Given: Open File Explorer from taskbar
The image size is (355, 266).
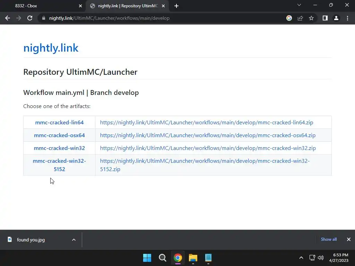Looking at the screenshot, I should (x=193, y=258).
